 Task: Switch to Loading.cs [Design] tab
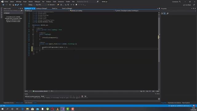point(42,8)
